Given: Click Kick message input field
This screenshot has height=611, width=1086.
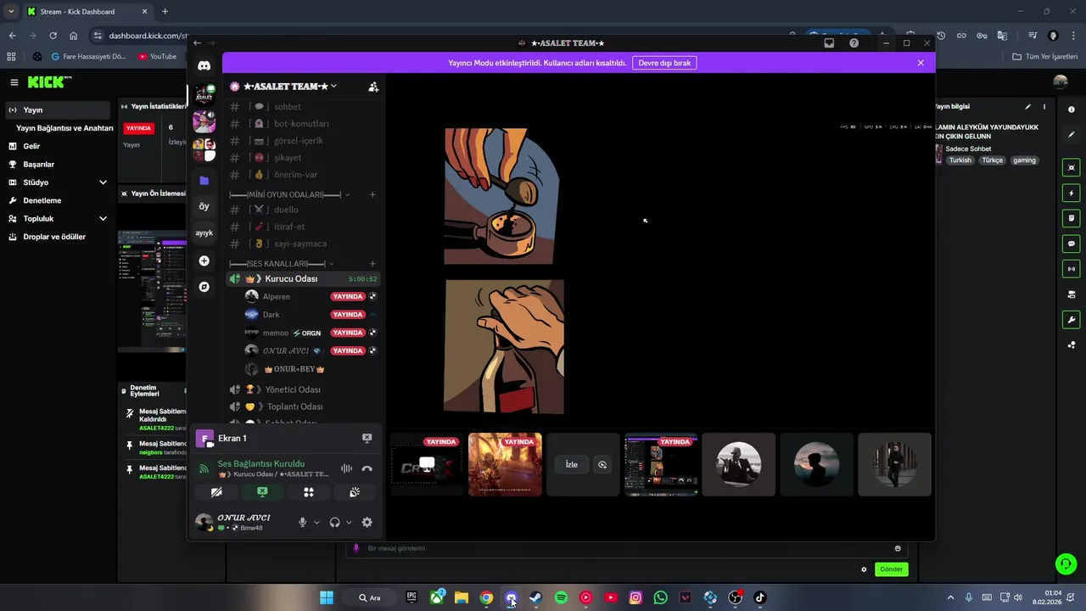Looking at the screenshot, I should coord(628,548).
